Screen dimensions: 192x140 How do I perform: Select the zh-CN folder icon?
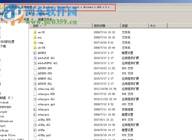coord(35,48)
